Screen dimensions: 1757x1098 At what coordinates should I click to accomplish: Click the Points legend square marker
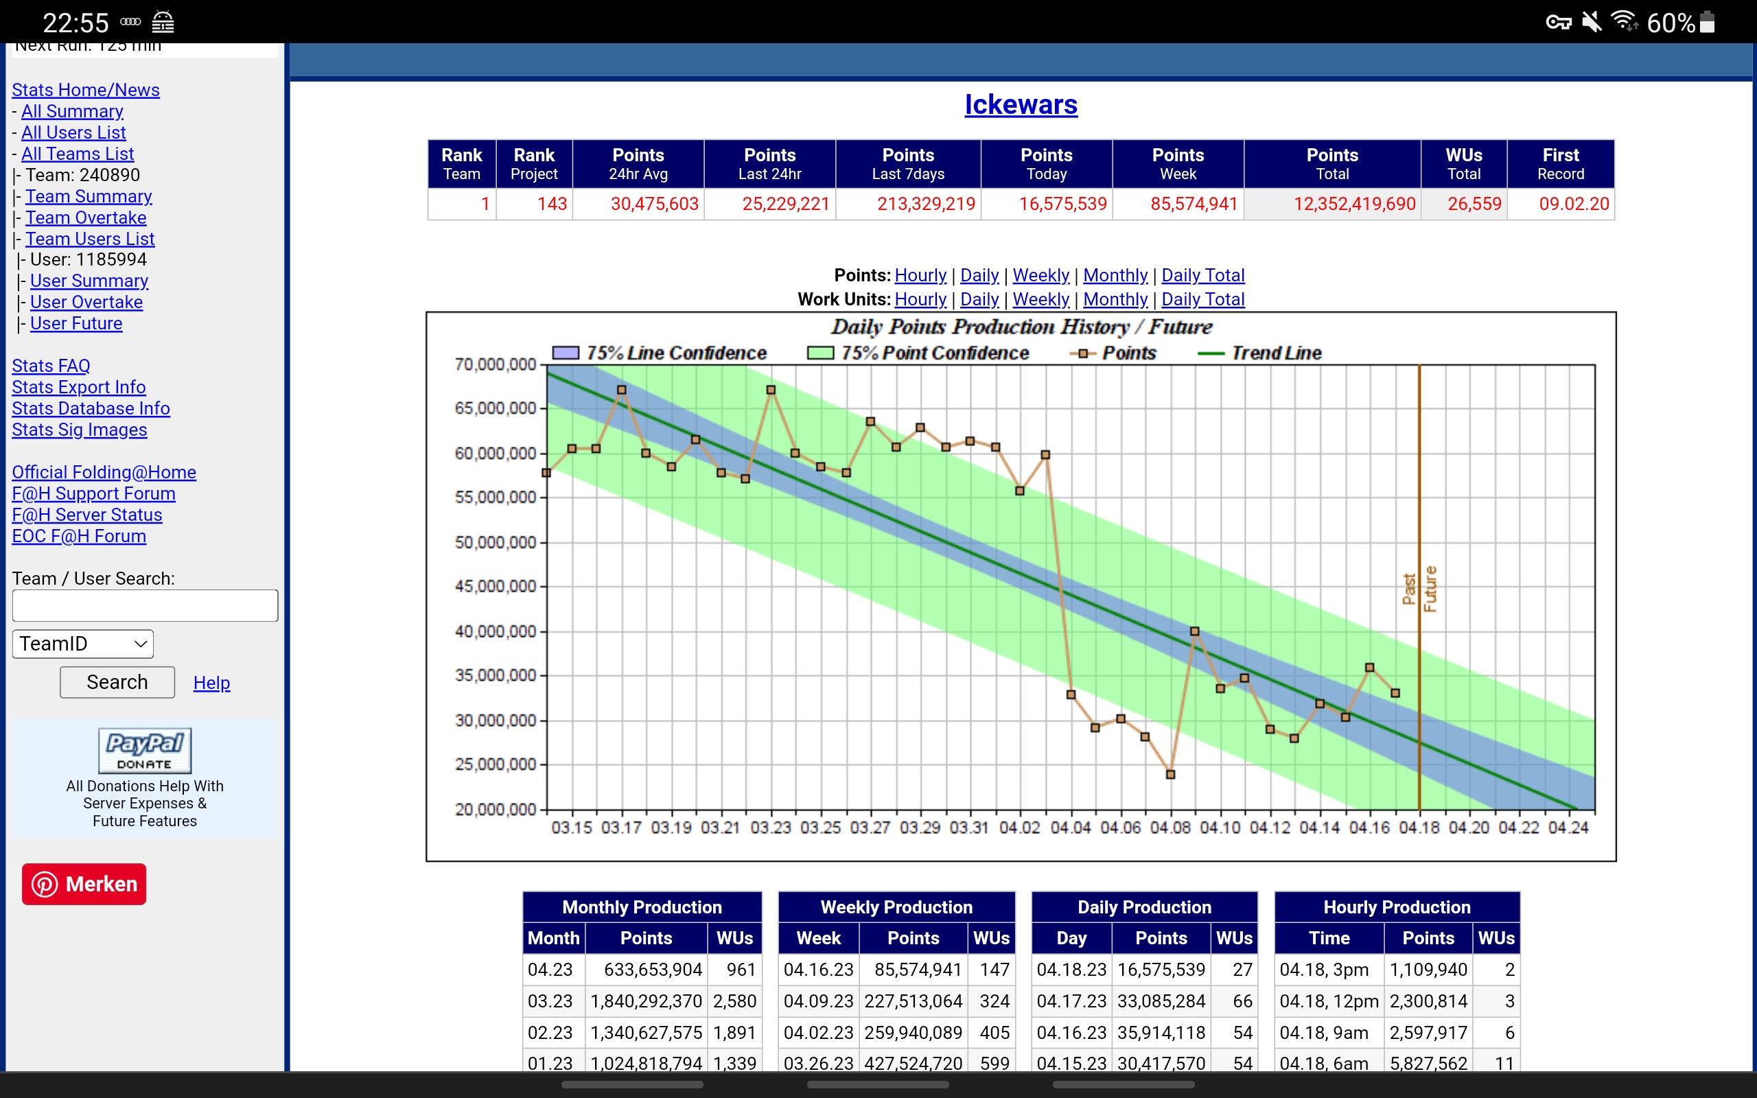pos(1082,353)
